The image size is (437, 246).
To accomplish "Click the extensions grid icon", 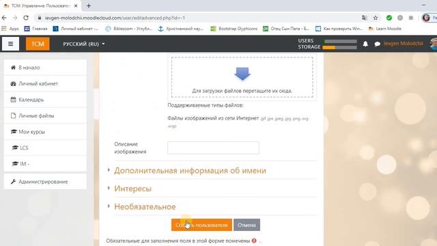I will tap(411, 18).
